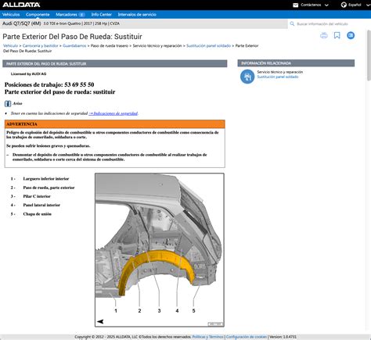Screen dimensions: 371x340
Task: Open the blue round chat icon
Action: pos(351,35)
